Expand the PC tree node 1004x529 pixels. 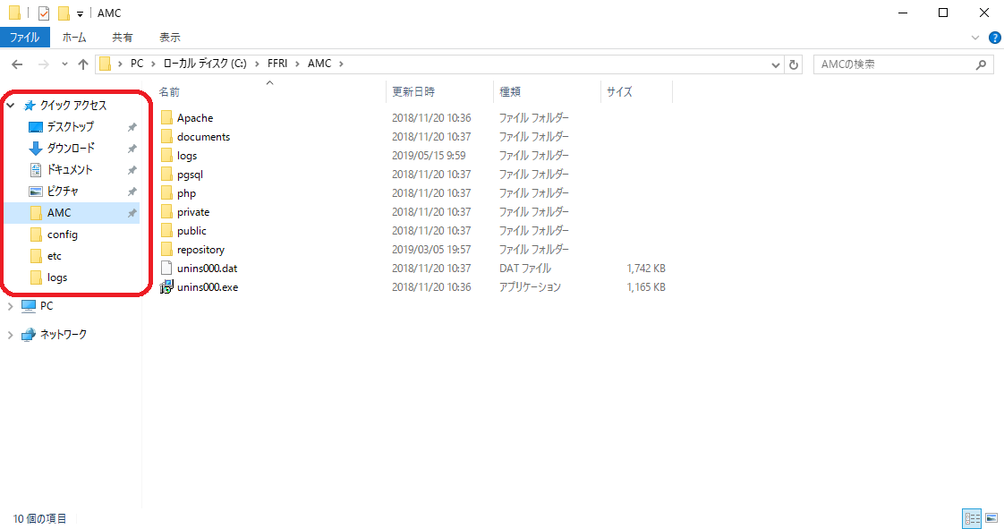(x=10, y=306)
